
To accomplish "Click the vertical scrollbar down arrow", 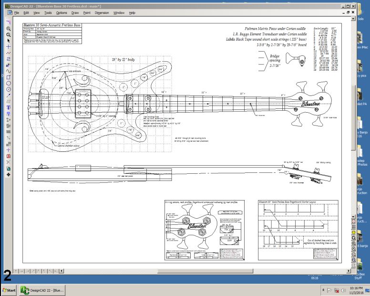I will (x=353, y=217).
